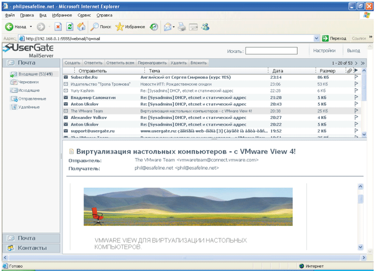Click the message body scrollbar thumb
This screenshot has height=271, width=375.
pos(360,199)
